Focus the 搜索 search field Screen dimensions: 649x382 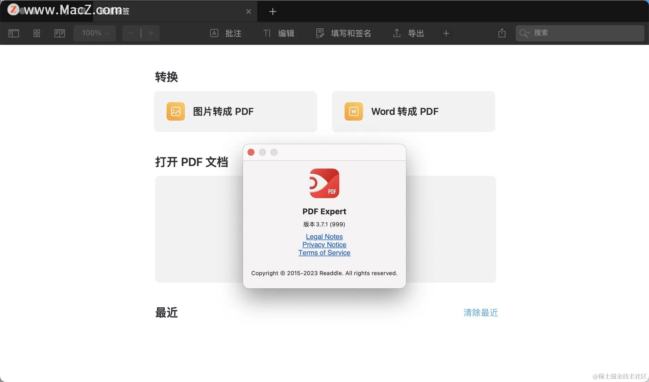click(580, 33)
